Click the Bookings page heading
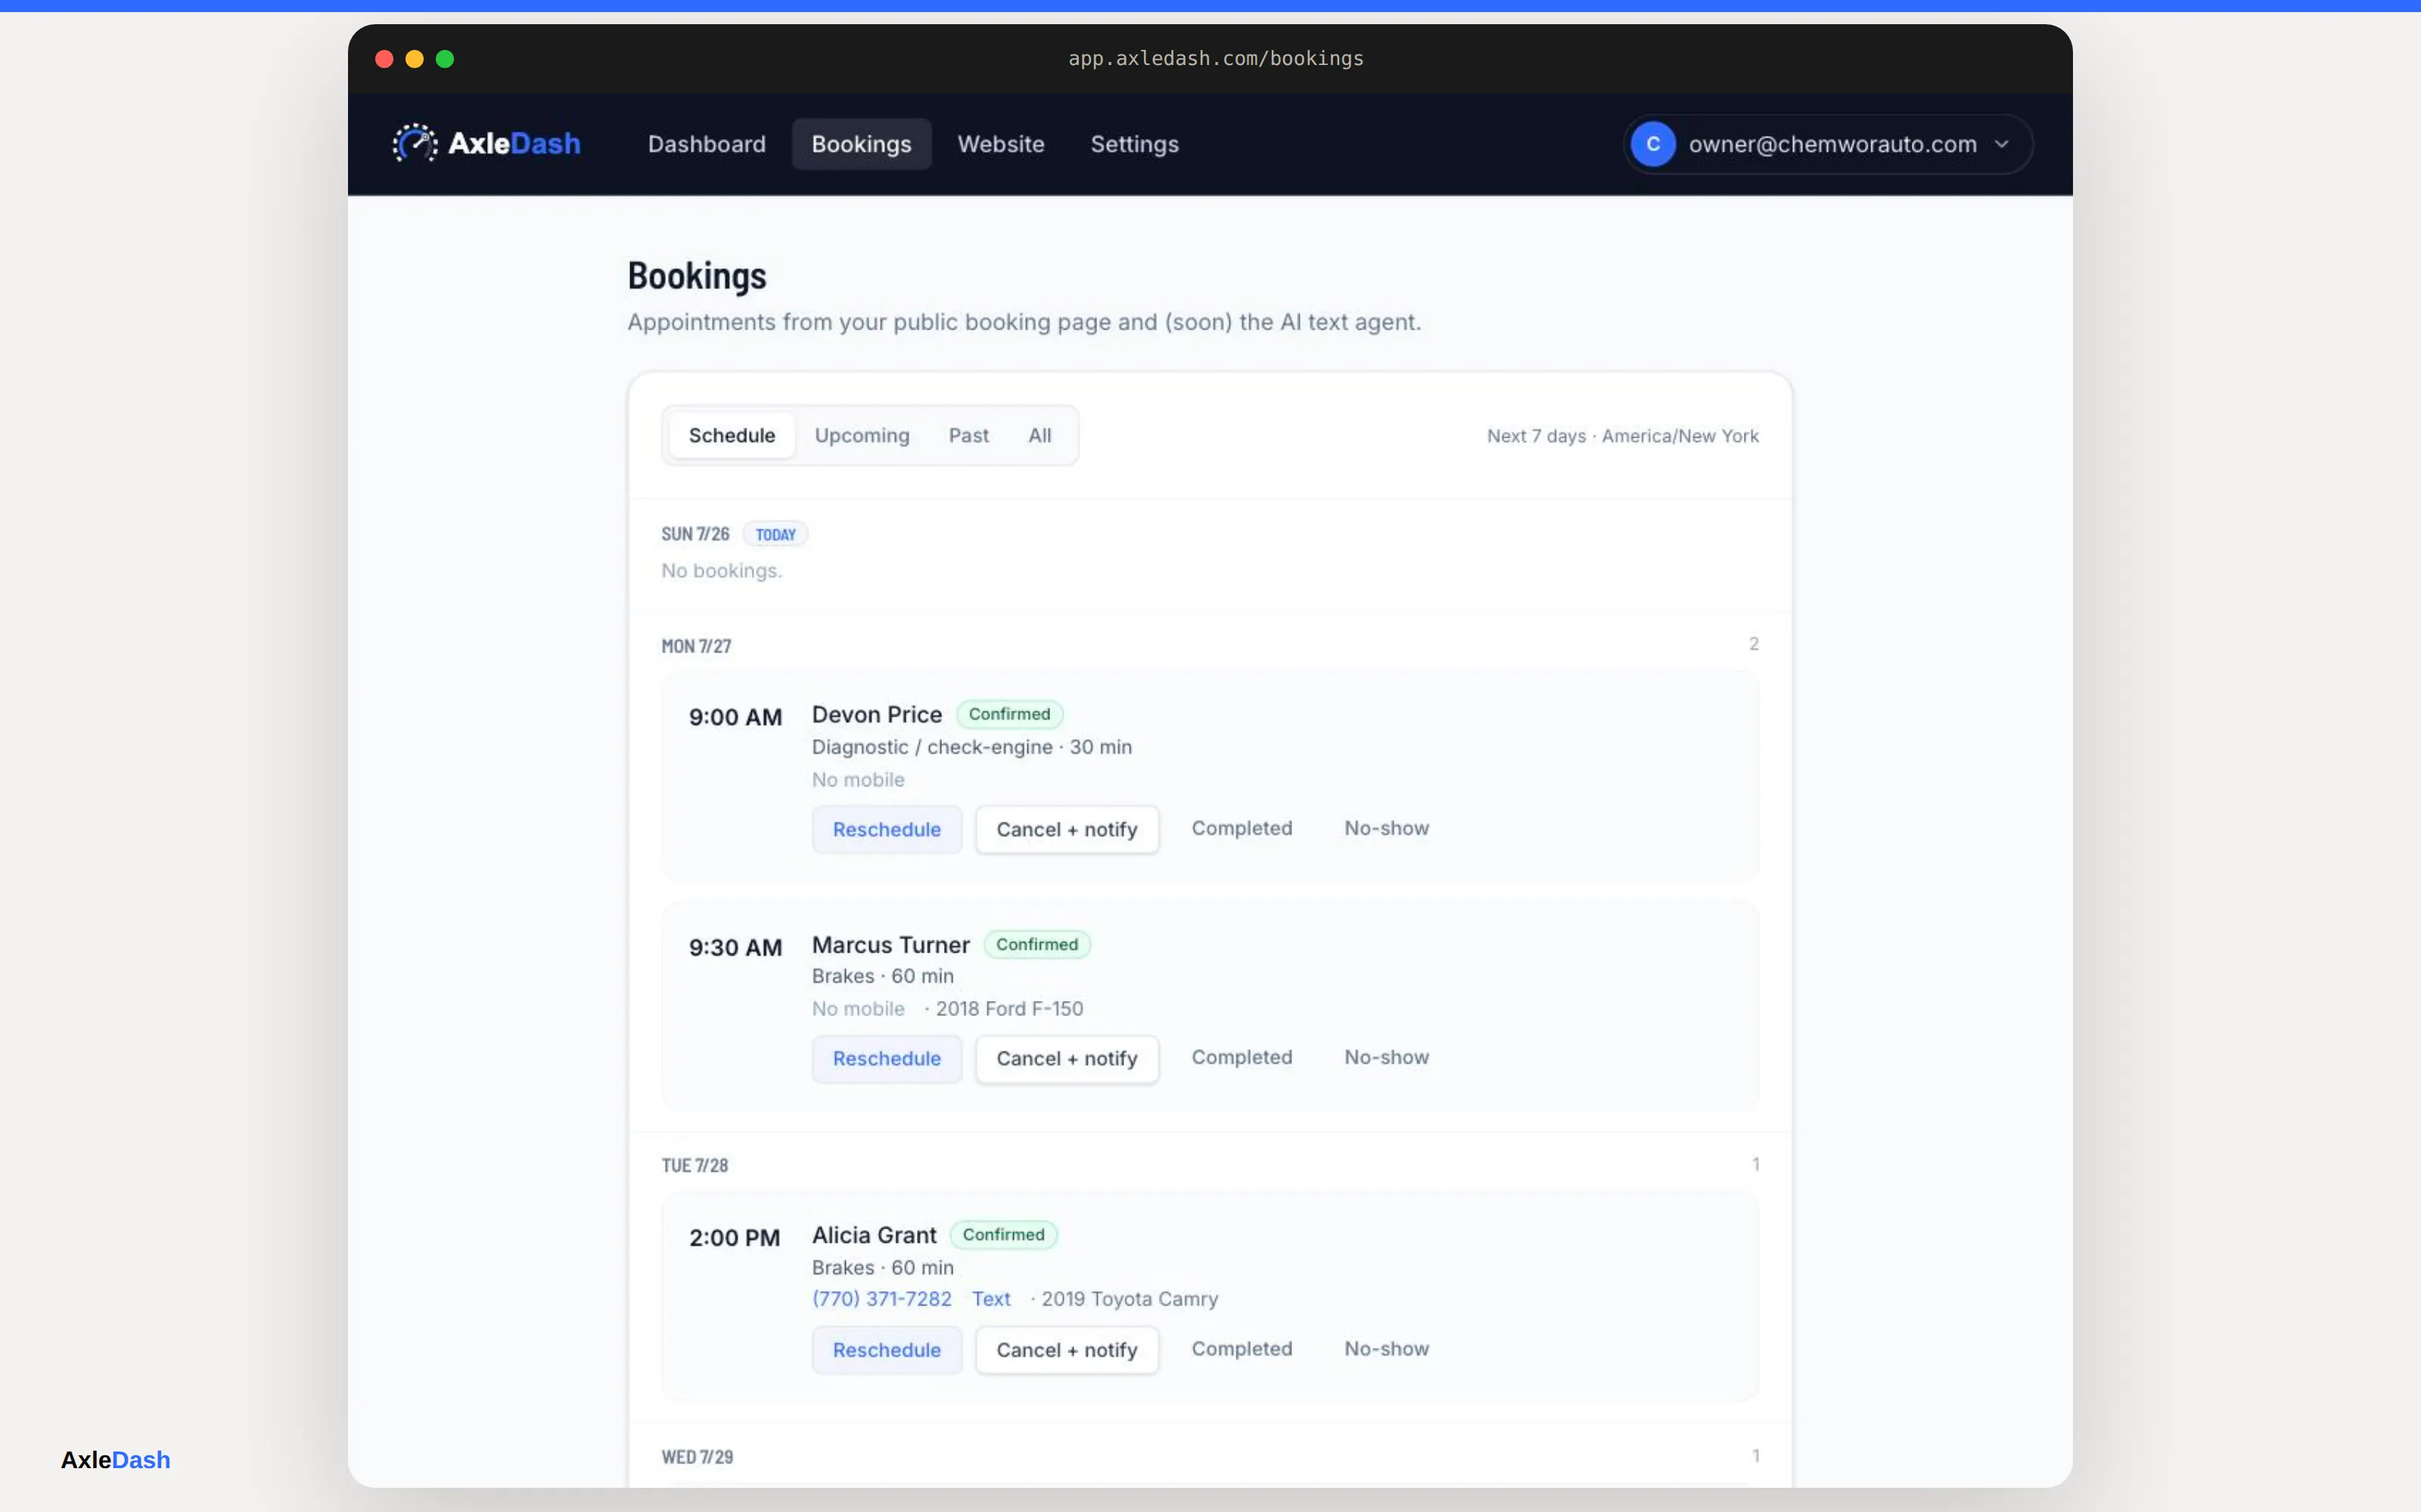 pyautogui.click(x=696, y=276)
